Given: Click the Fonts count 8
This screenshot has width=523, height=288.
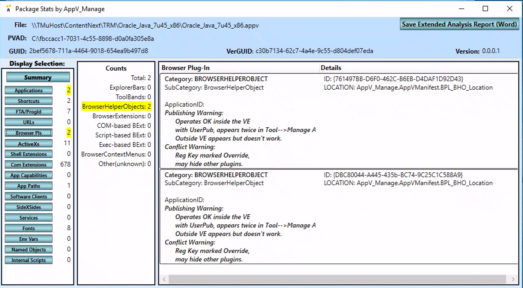Looking at the screenshot, I should [69, 228].
